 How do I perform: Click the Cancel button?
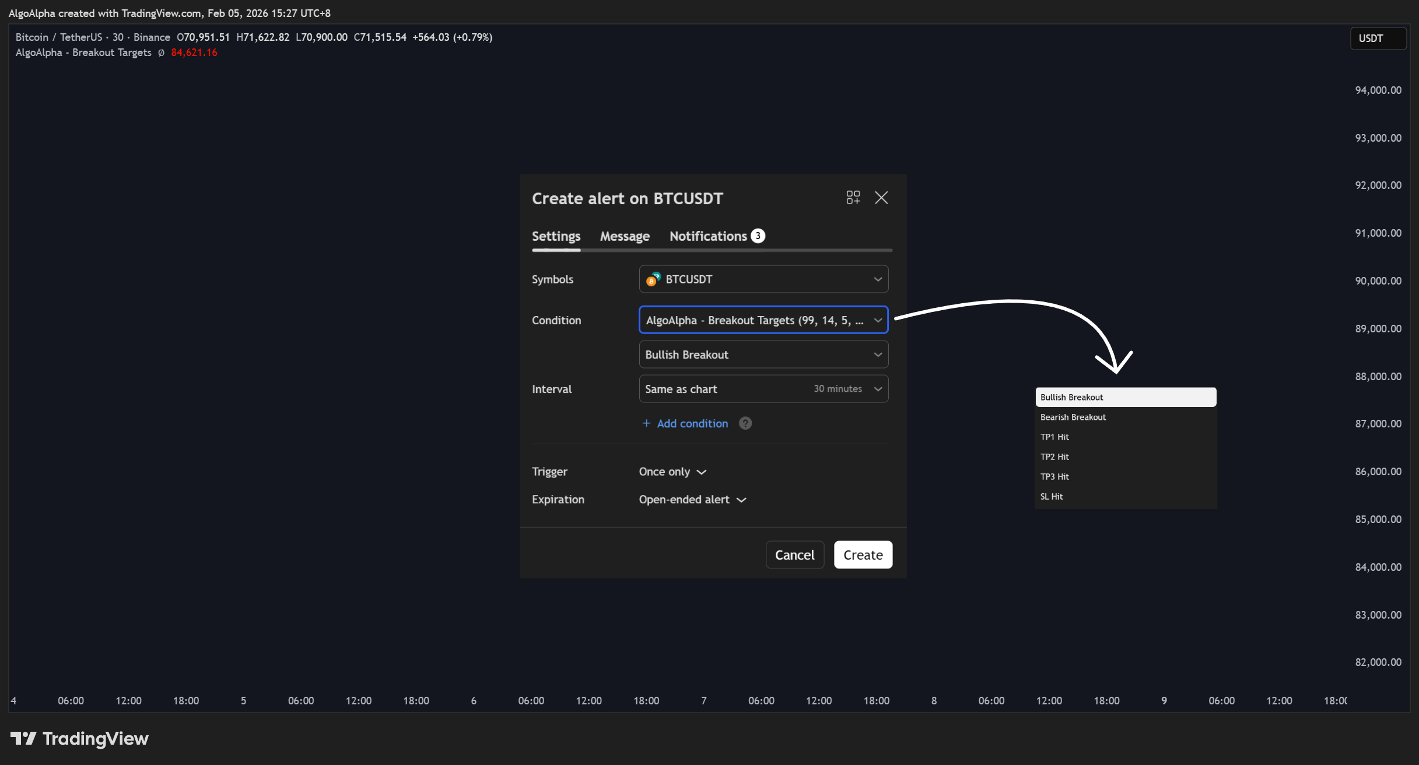point(794,555)
